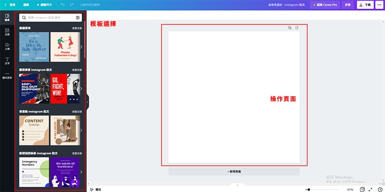This screenshot has height=192, width=385.
Task: Go back to Home via back chevron
Action: [5, 5]
